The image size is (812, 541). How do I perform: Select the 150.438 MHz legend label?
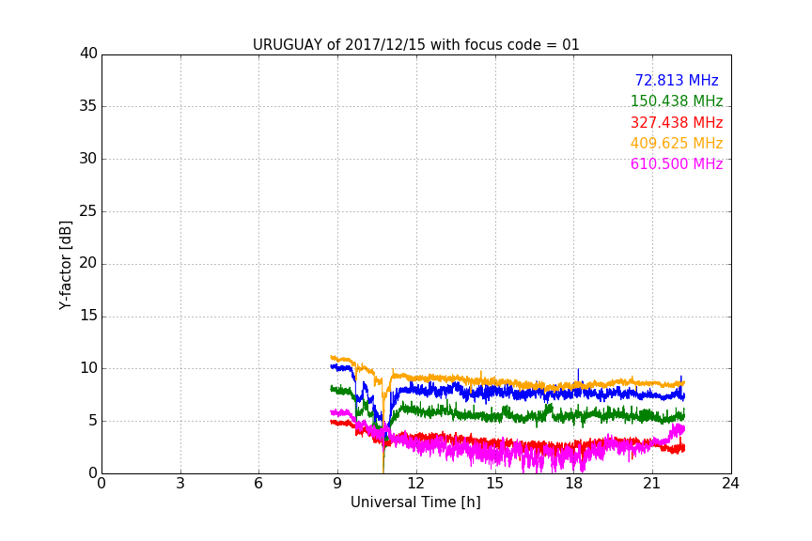(x=677, y=100)
